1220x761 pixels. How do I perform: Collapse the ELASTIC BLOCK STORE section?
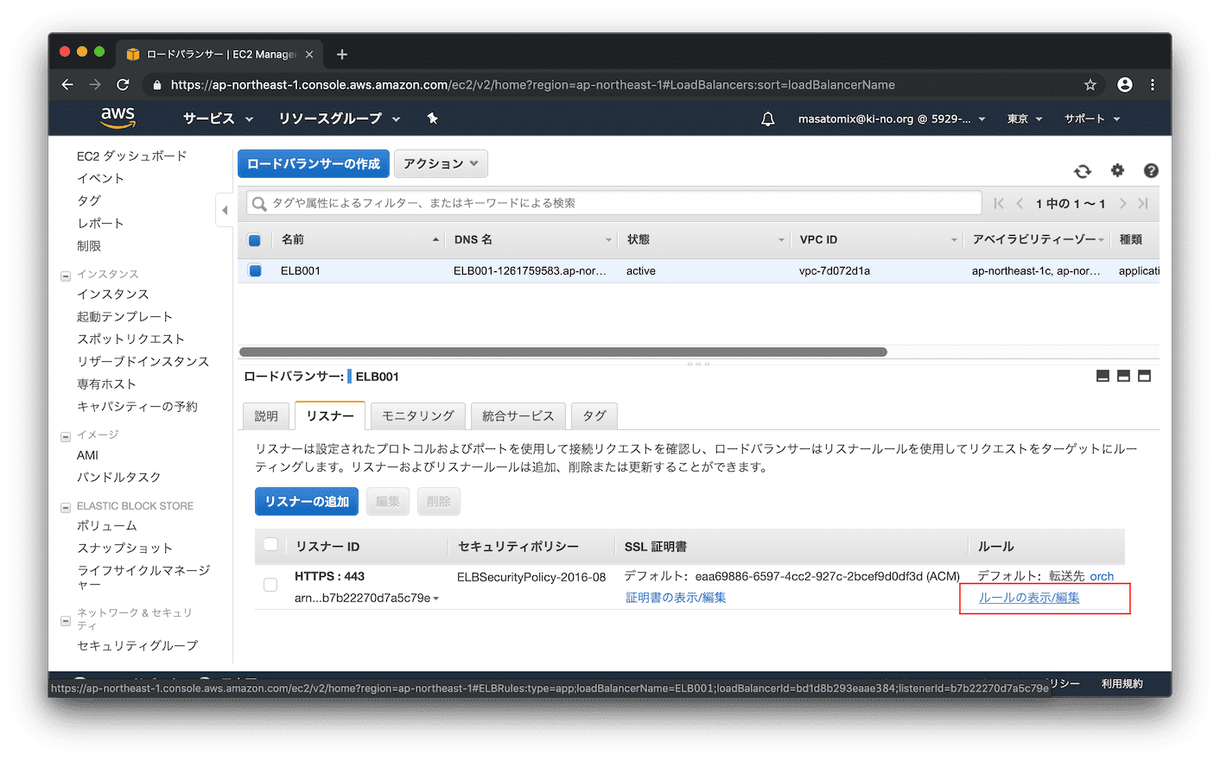(66, 508)
